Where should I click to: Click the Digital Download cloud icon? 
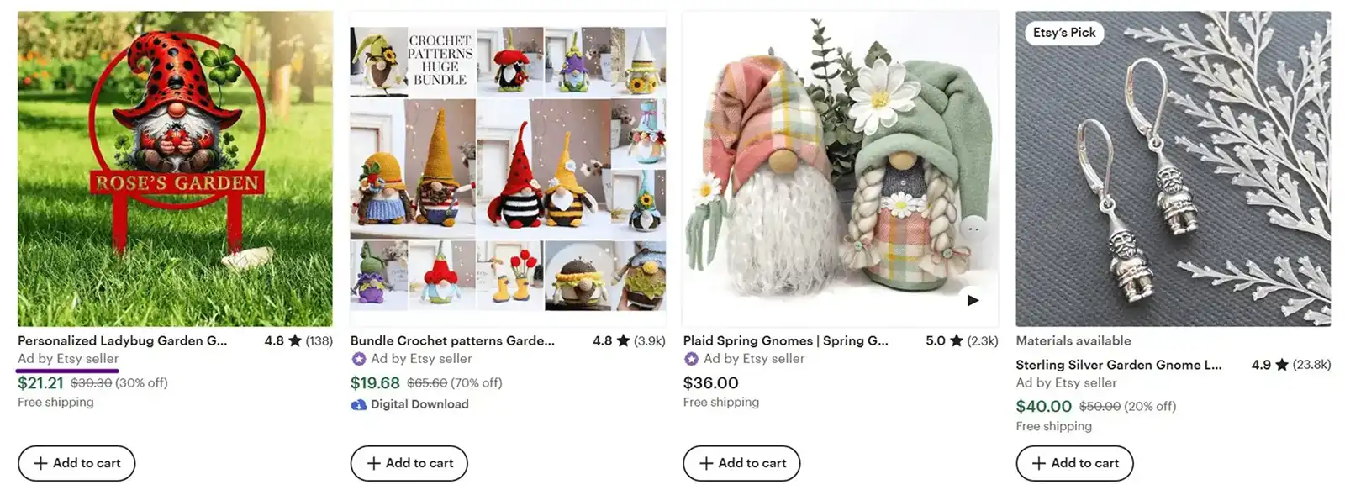pos(357,404)
